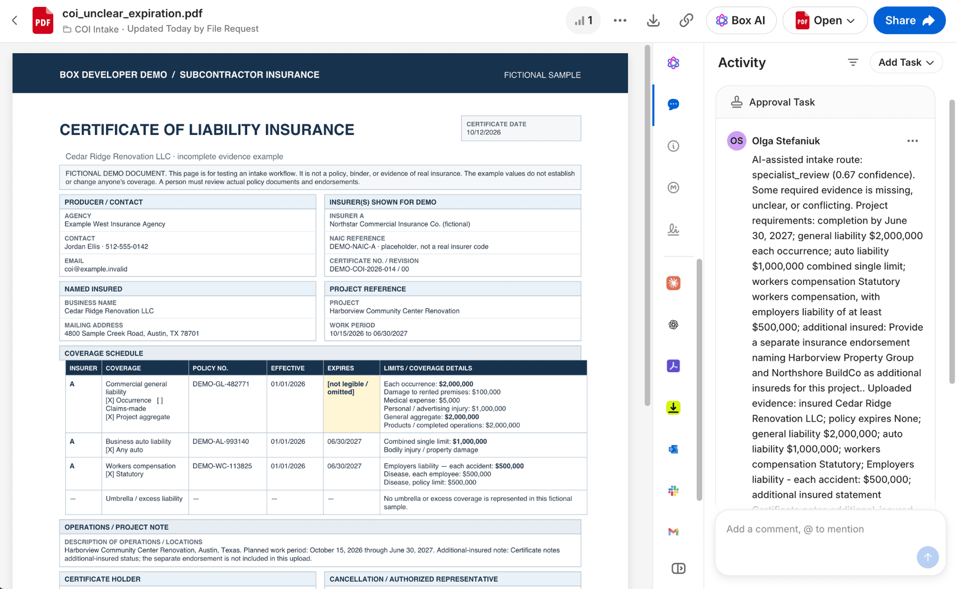Go back using the left arrow
This screenshot has height=589, width=957.
point(15,21)
